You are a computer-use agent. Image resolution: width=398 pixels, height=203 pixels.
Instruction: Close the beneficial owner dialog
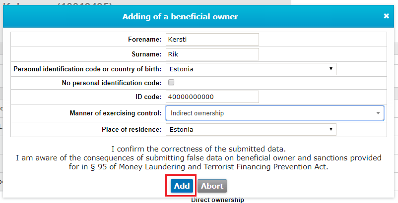387,16
